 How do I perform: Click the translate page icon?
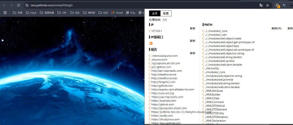click(x=261, y=5)
